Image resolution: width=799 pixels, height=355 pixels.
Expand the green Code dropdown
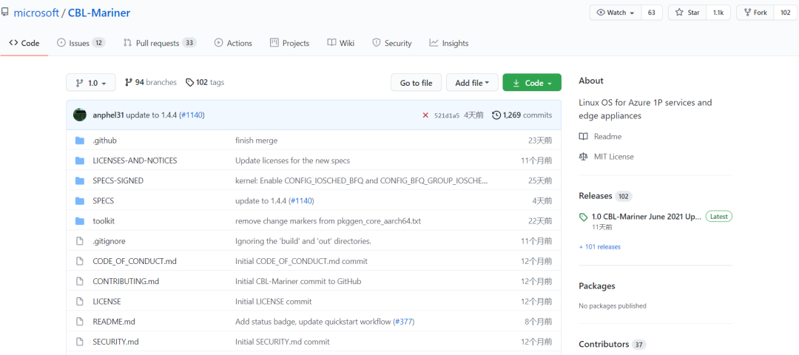532,83
